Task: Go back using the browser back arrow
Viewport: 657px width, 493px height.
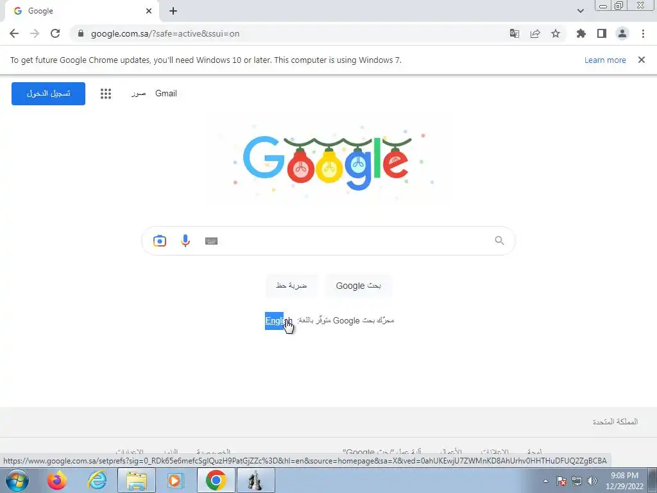Action: [14, 33]
